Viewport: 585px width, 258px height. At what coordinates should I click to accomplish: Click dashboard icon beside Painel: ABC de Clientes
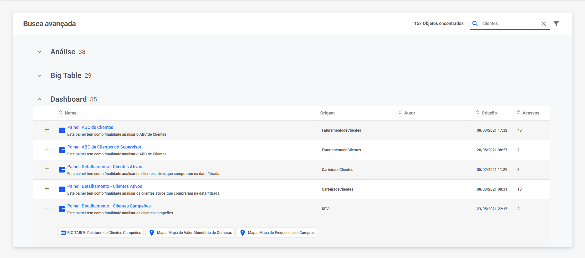pos(62,130)
